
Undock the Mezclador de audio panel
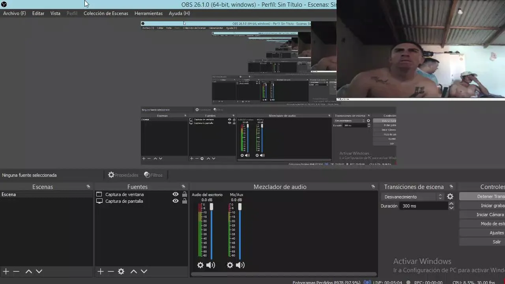pos(373,187)
